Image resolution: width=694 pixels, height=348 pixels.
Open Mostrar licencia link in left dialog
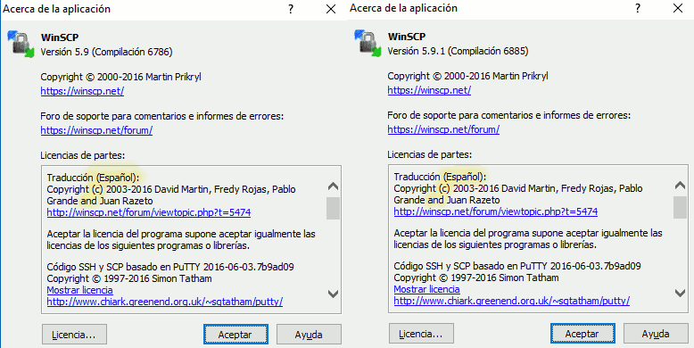(79, 290)
